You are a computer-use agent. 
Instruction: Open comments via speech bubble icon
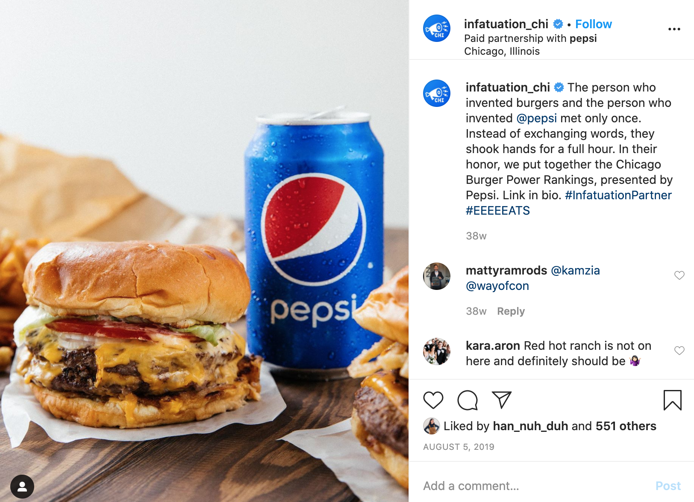pos(468,400)
